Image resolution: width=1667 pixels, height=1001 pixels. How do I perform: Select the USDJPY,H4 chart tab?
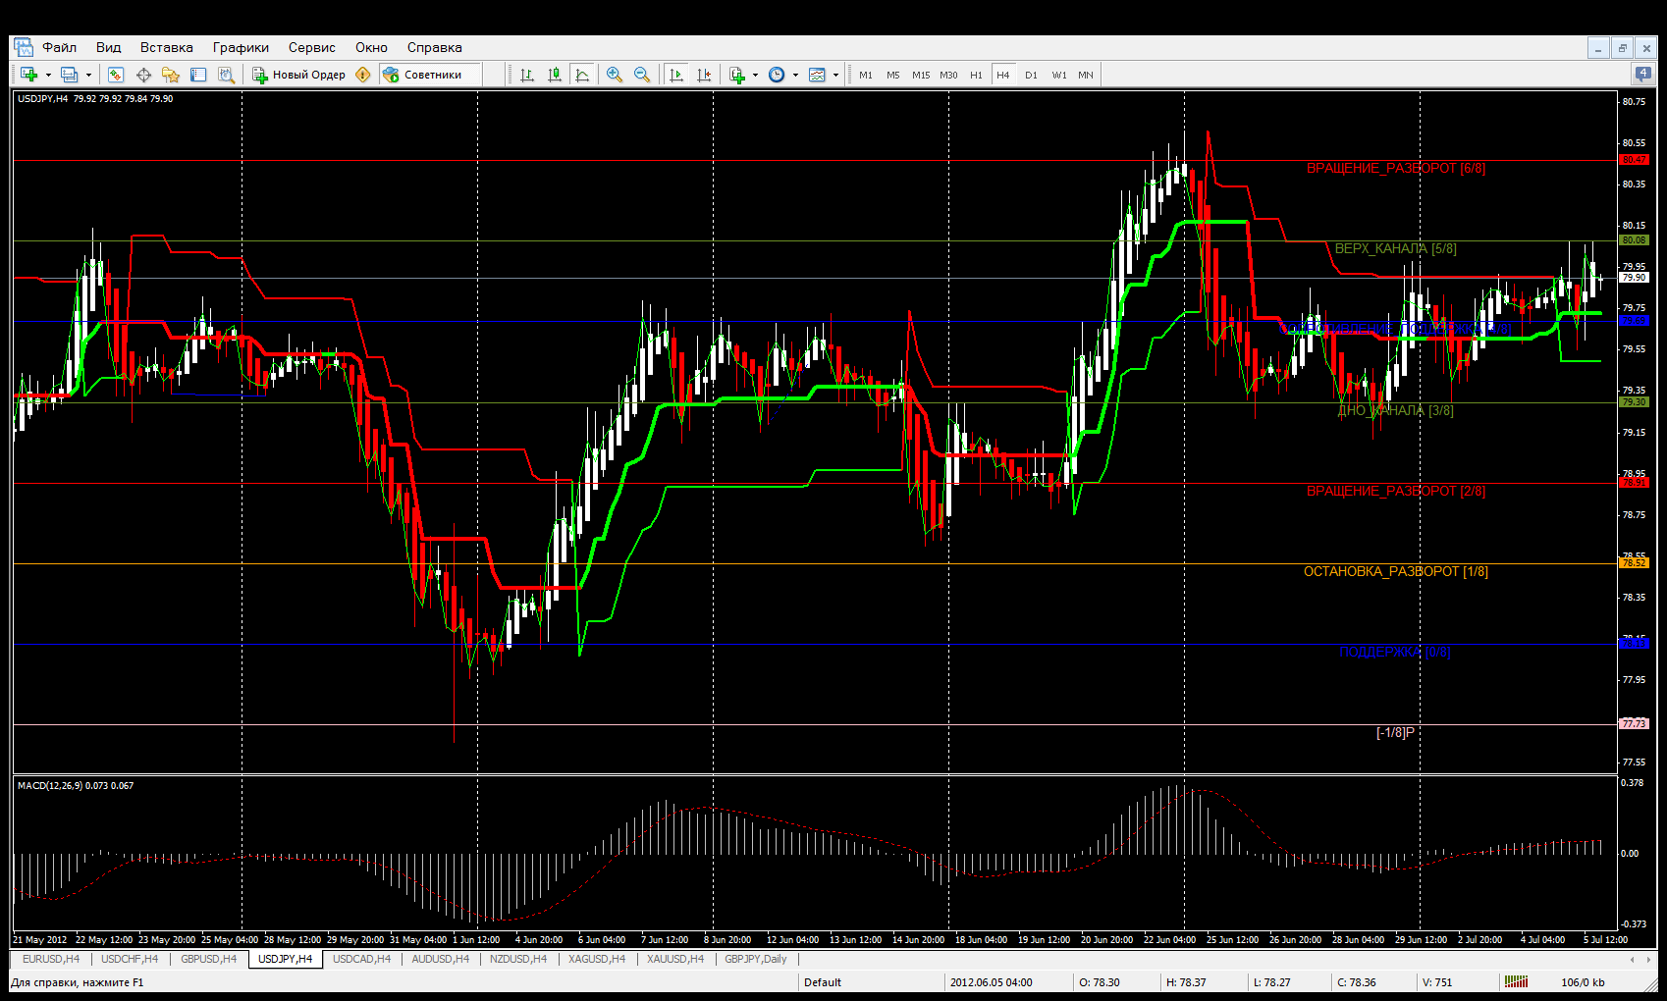(x=286, y=959)
